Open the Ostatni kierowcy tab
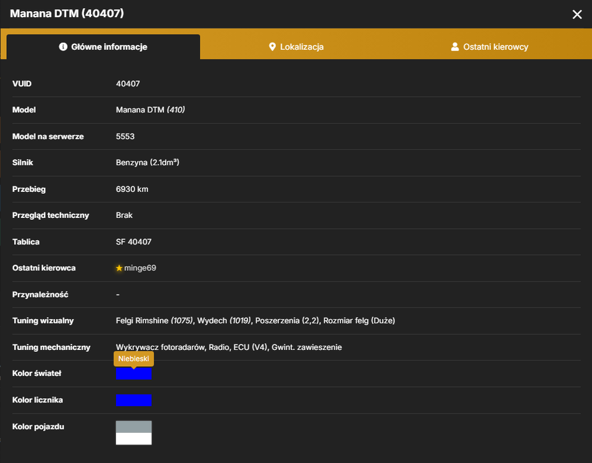592x463 pixels. pos(490,47)
